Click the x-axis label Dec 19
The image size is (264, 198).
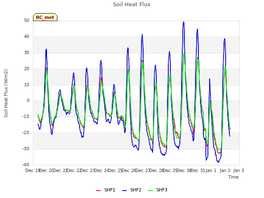[x=32, y=170]
